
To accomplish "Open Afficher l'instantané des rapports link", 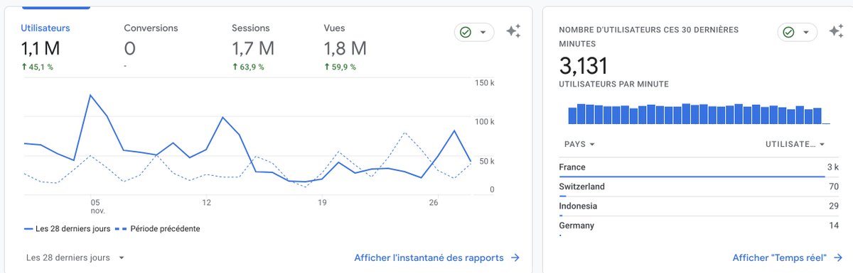I will coord(437,258).
